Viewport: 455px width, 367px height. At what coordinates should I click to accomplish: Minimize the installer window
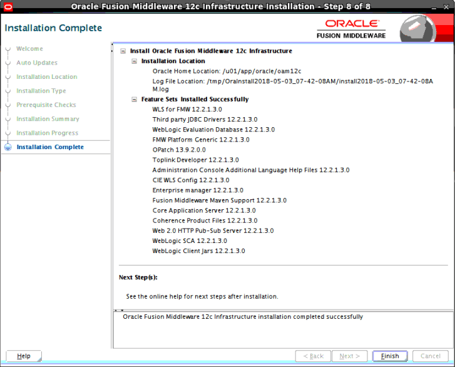click(x=434, y=8)
